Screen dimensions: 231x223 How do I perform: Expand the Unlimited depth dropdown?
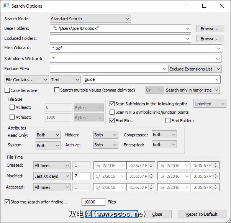210,104
